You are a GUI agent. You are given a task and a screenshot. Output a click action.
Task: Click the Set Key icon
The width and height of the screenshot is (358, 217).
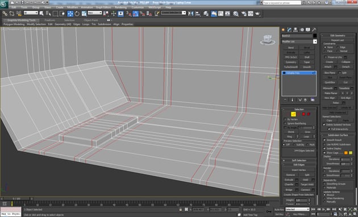[x=269, y=211]
